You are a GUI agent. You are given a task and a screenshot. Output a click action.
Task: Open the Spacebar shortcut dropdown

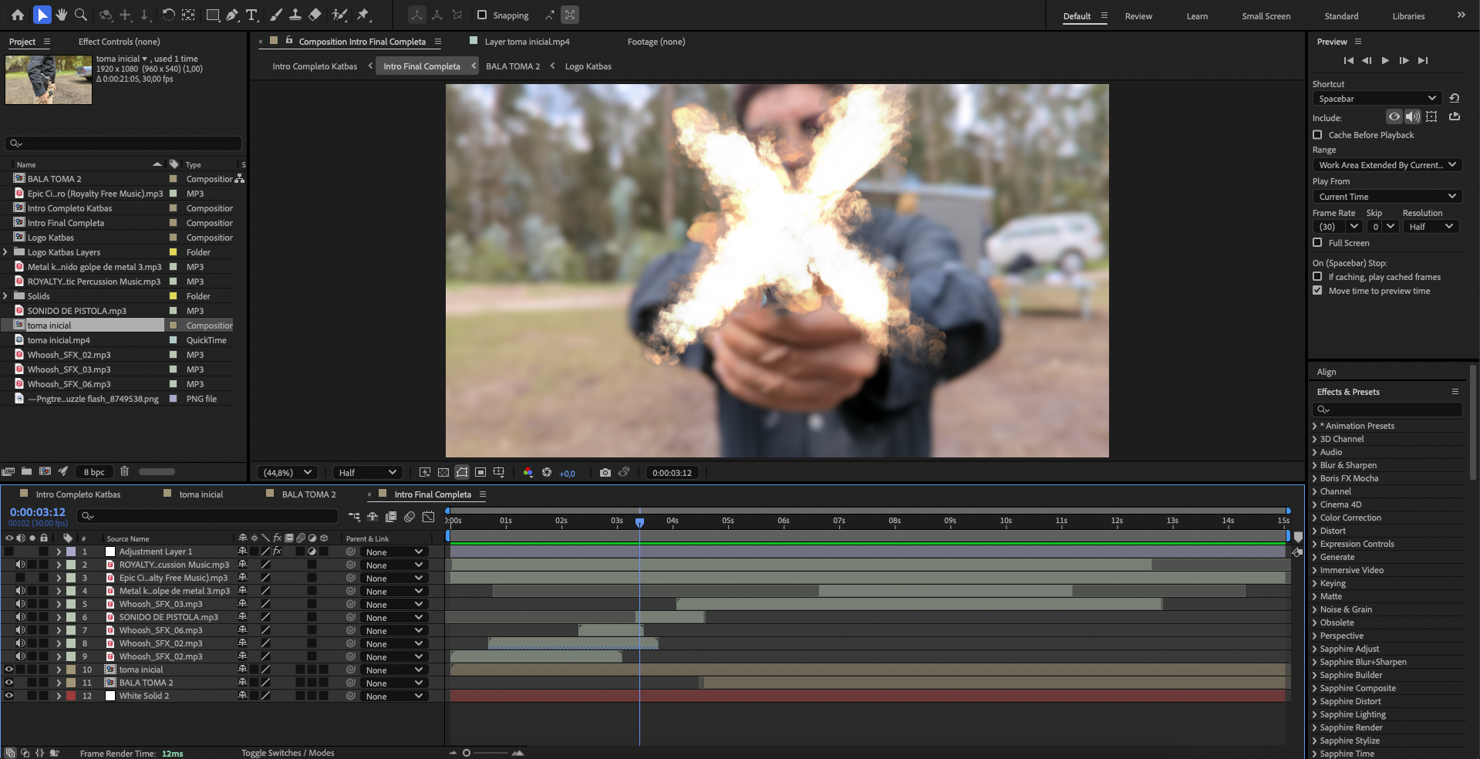point(1377,99)
